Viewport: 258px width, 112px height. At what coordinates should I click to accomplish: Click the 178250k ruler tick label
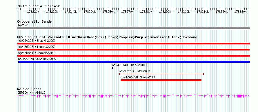(90, 12)
